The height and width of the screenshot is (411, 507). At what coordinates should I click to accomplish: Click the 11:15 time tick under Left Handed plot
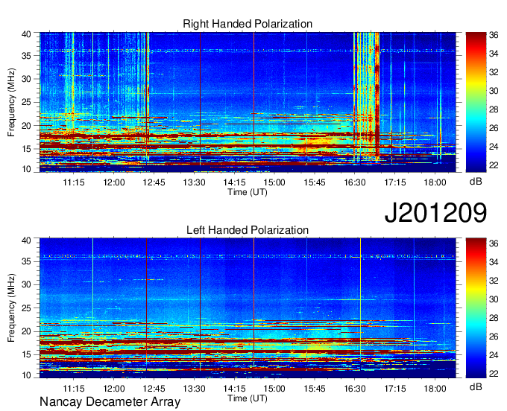tap(74, 389)
